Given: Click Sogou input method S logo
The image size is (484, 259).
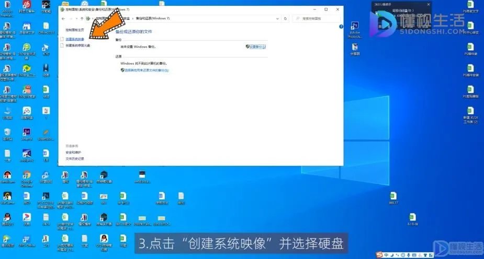Looking at the screenshot, I should pyautogui.click(x=379, y=255).
